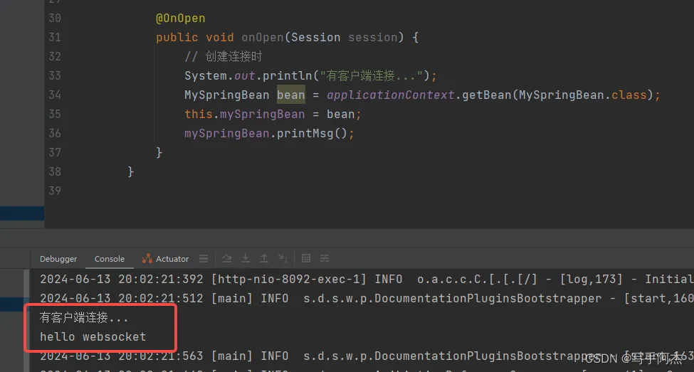Click the highlighted bean variable on line 34
694x372 pixels.
291,95
